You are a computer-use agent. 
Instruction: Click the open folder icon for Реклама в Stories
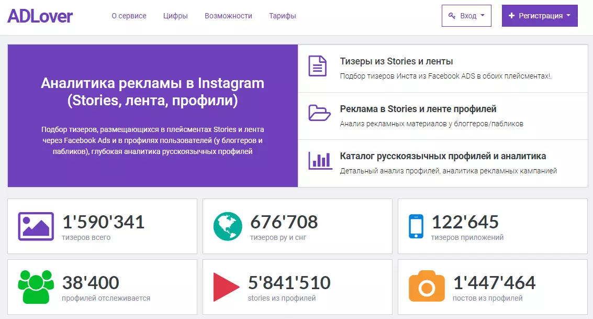pyautogui.click(x=319, y=113)
